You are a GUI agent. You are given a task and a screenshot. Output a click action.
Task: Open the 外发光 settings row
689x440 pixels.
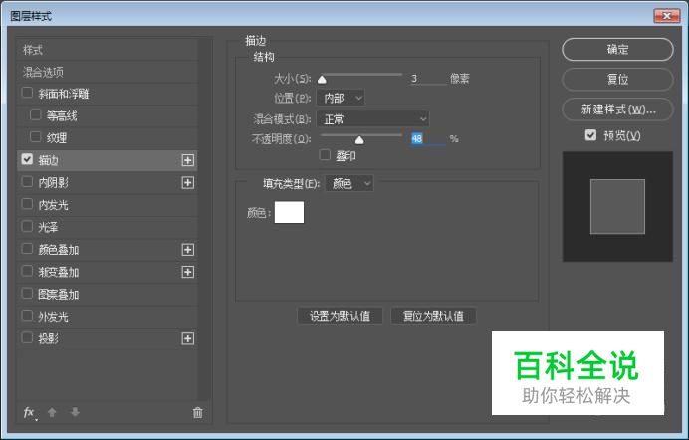[108, 317]
